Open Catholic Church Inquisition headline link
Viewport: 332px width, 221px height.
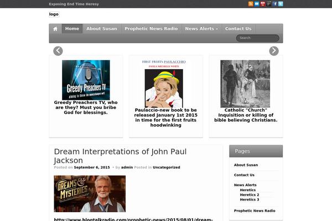tap(246, 115)
